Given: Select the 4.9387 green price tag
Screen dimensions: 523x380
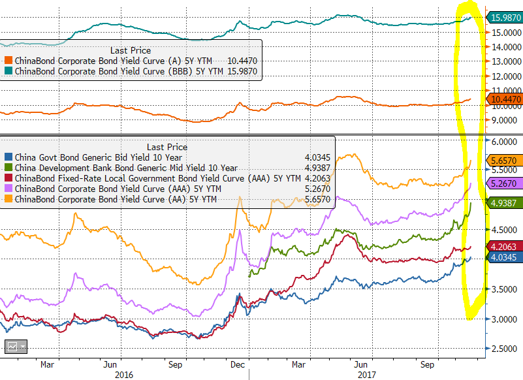Looking at the screenshot, I should (505, 203).
